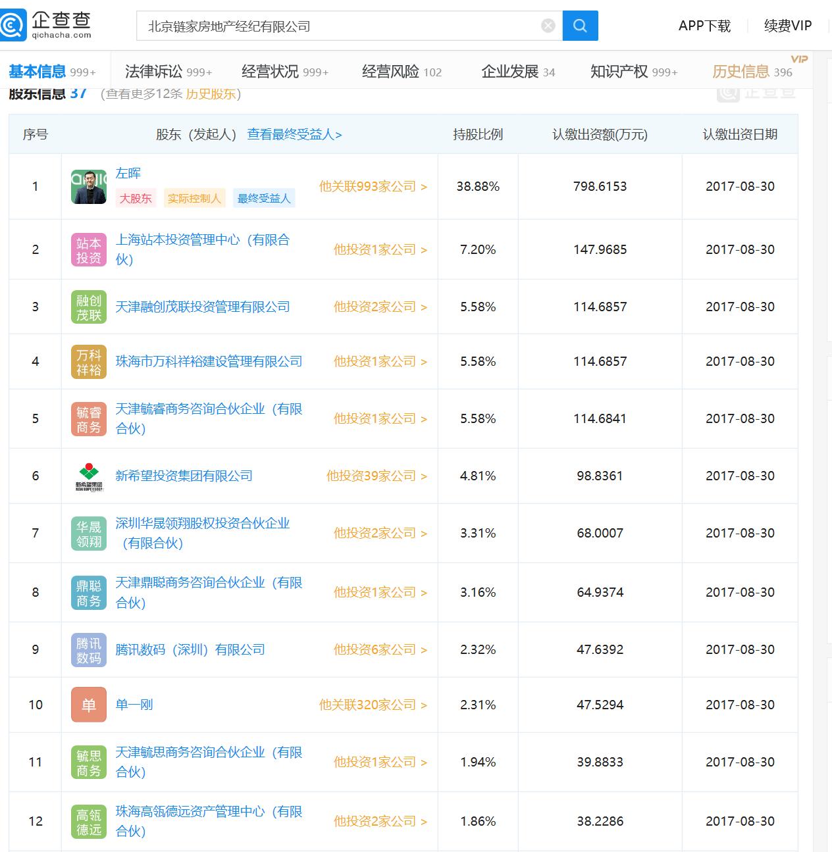Click the 认缴出资日期 column header
The image size is (832, 852).
741,134
